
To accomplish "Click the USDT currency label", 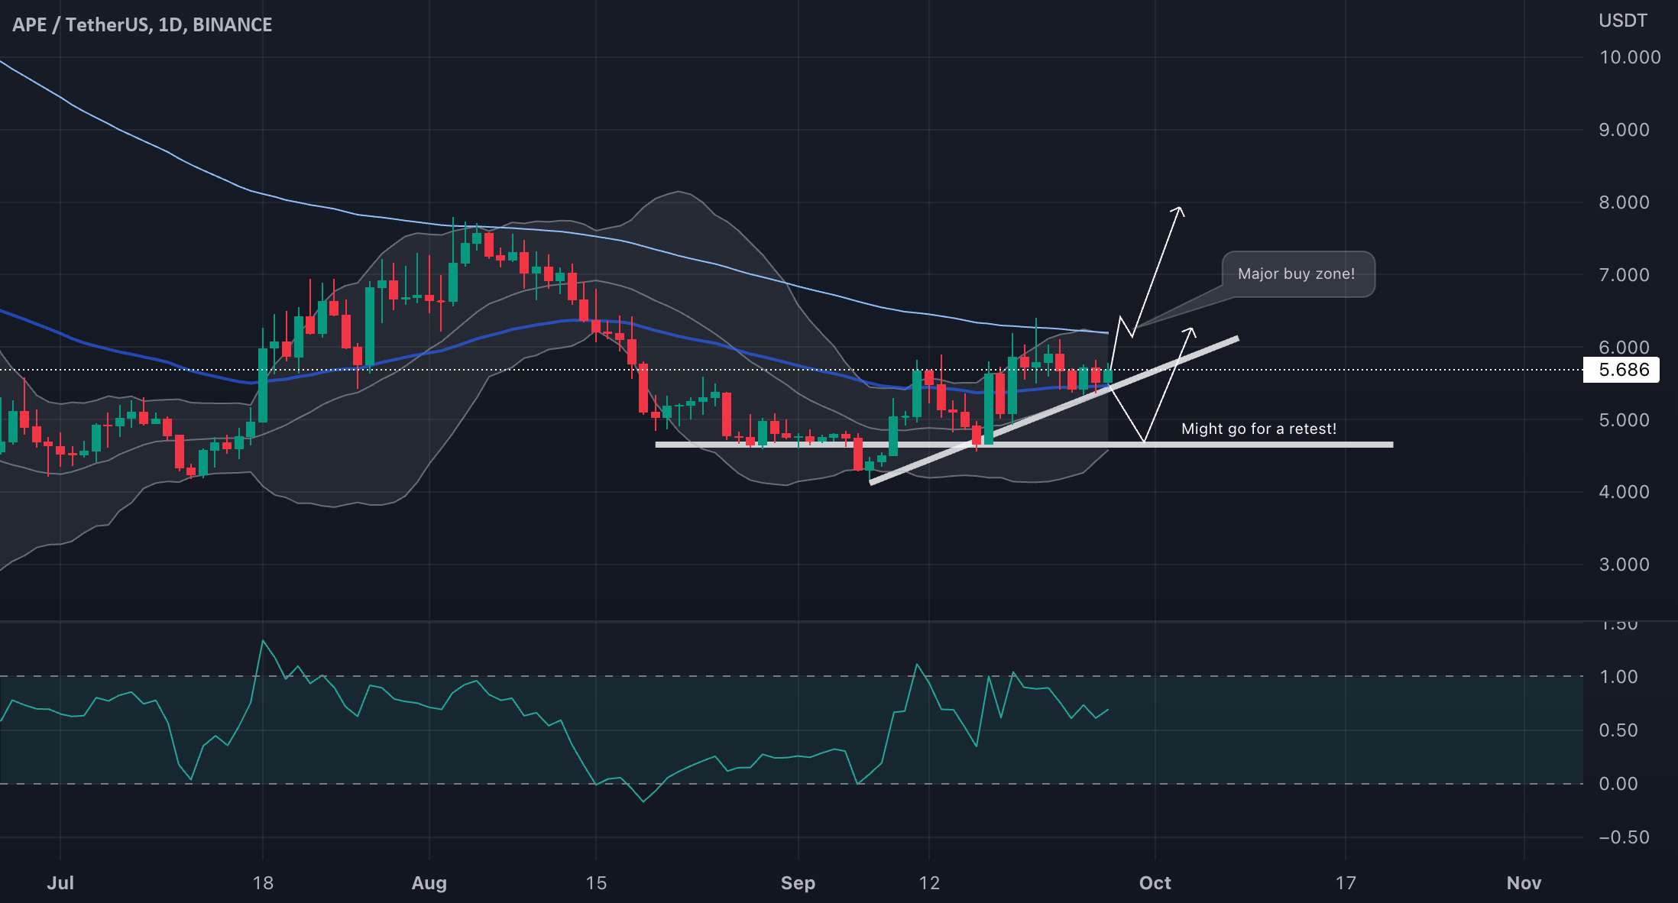I will point(1623,21).
